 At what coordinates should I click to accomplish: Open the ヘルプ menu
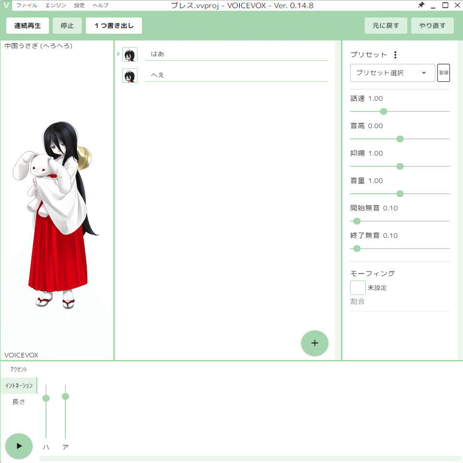(100, 5)
